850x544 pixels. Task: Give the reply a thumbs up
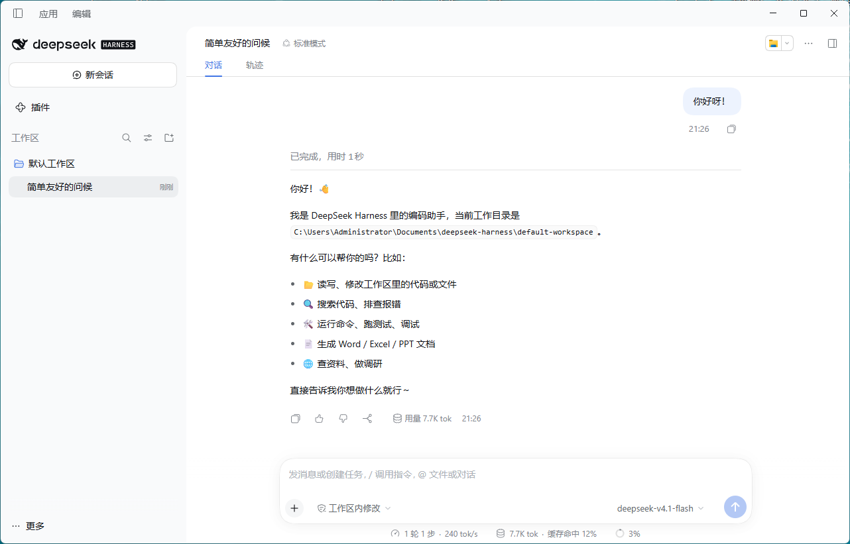(x=320, y=419)
